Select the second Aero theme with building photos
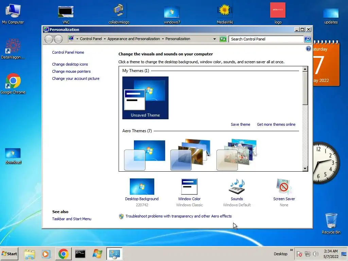348x261 pixels. (190, 155)
